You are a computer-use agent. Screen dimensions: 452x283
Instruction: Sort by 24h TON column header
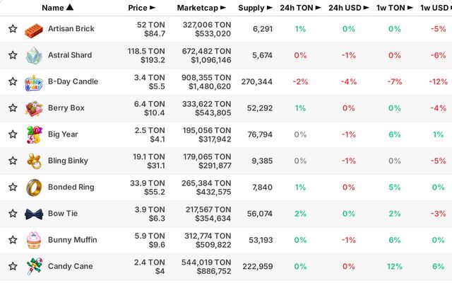point(300,8)
